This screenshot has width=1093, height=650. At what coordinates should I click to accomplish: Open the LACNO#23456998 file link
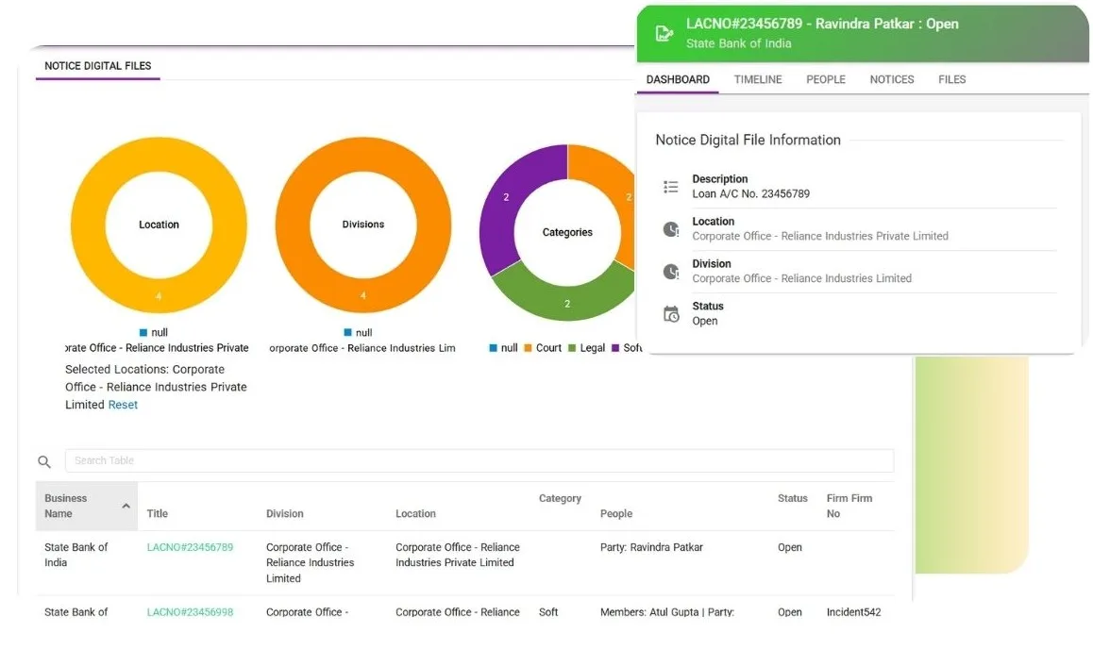(x=190, y=612)
